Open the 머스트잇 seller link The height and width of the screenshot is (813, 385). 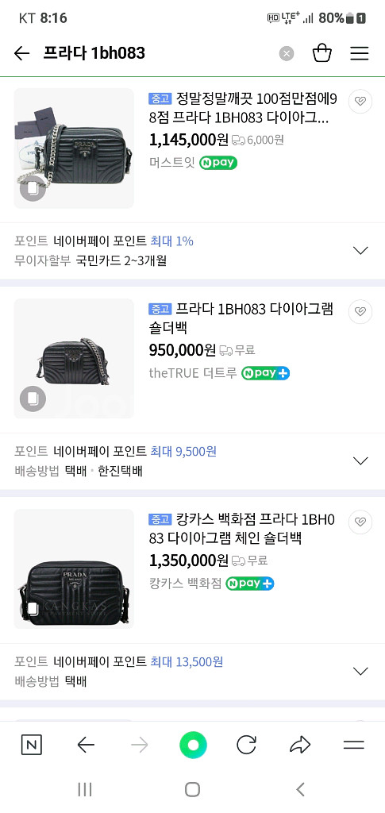171,163
